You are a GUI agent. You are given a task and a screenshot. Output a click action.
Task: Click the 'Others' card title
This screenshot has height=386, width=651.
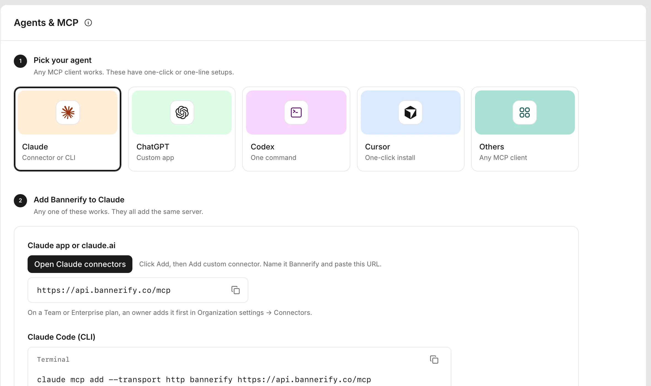coord(492,147)
